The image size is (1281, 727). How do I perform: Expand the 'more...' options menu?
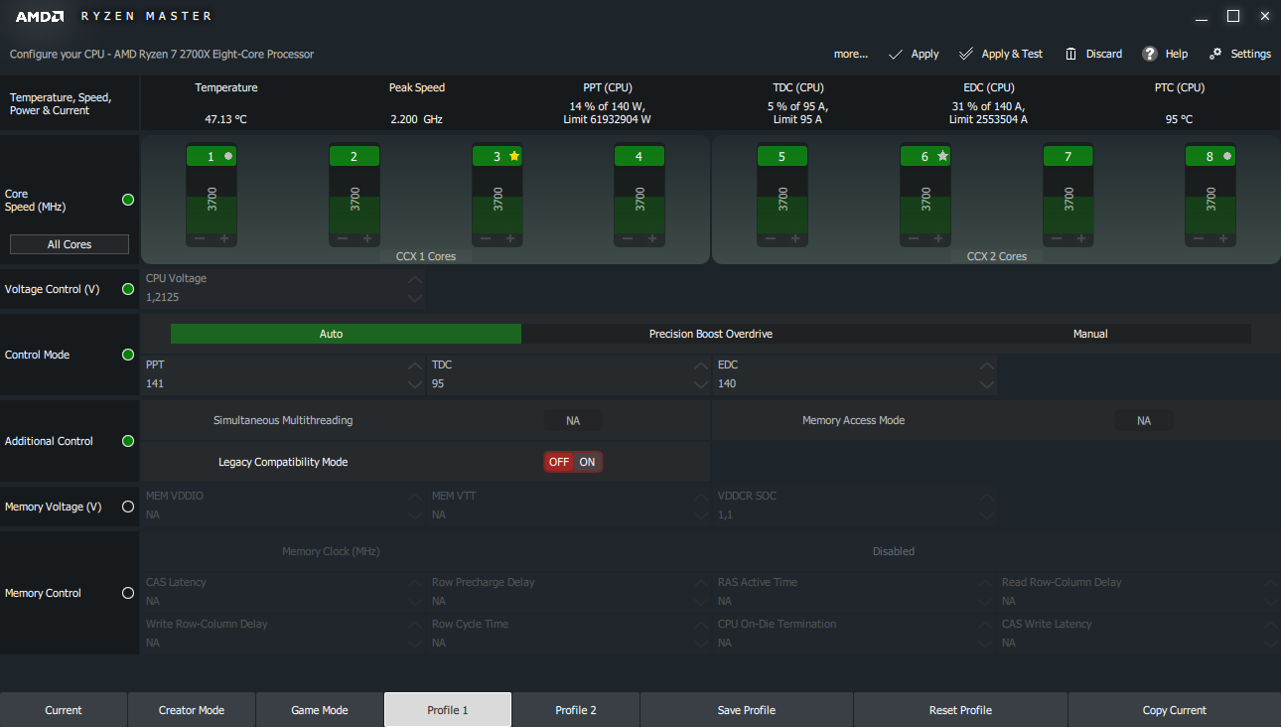click(851, 54)
